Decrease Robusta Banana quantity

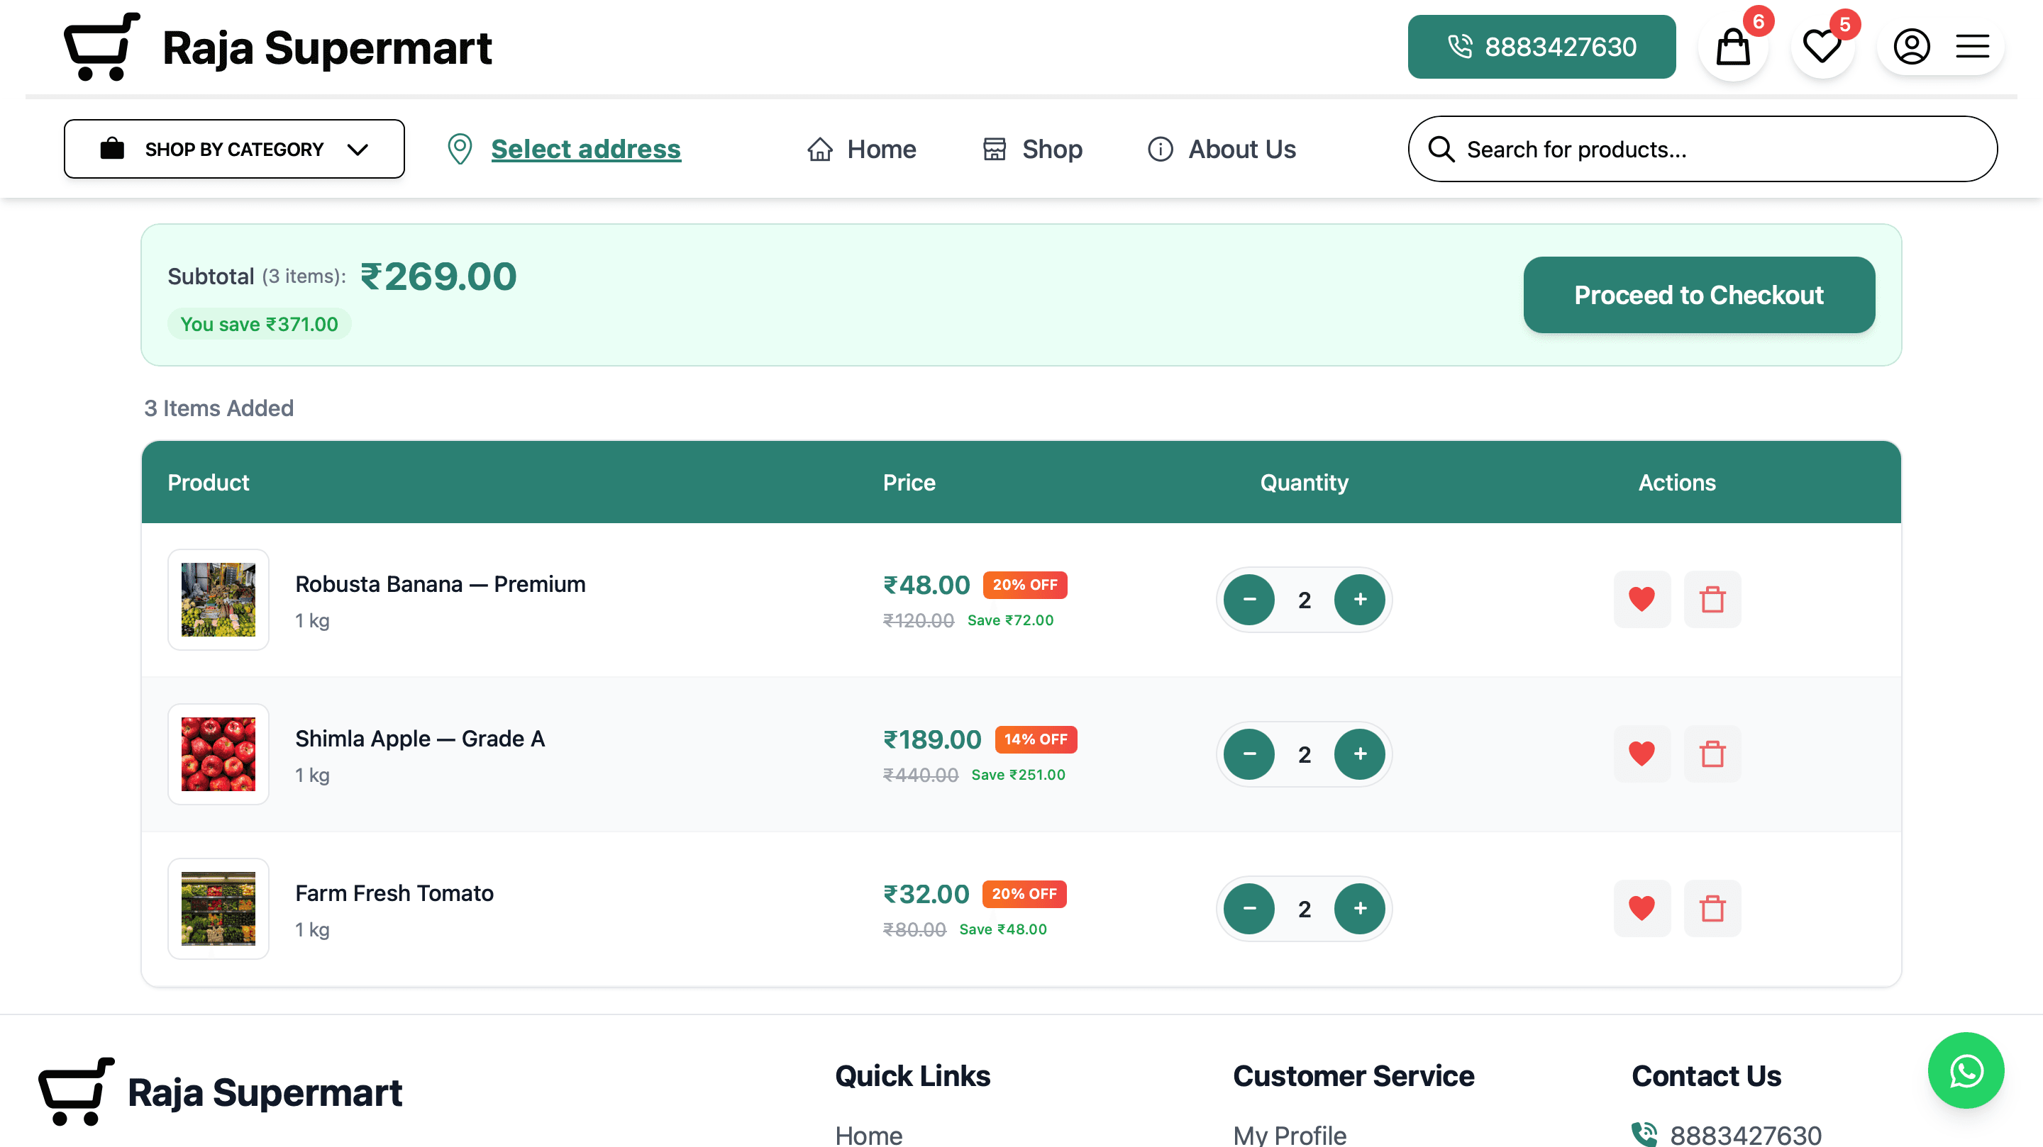[x=1249, y=599]
